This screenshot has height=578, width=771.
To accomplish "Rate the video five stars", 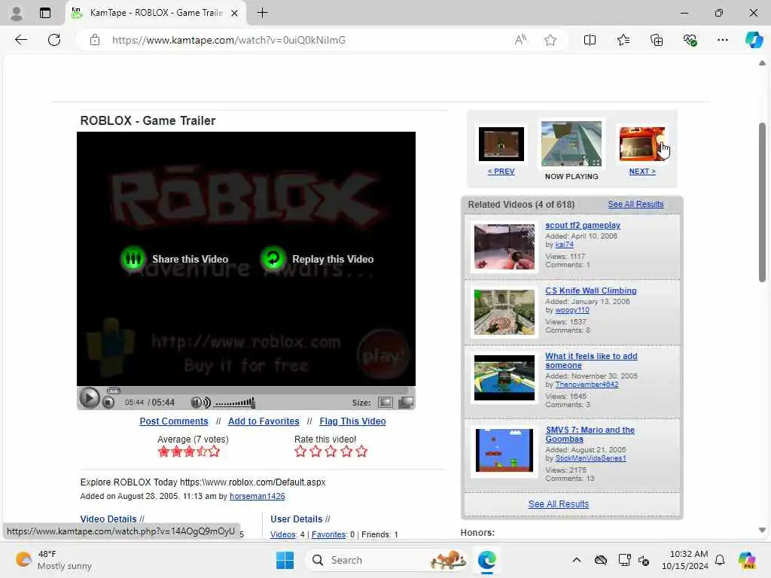I will click(361, 452).
